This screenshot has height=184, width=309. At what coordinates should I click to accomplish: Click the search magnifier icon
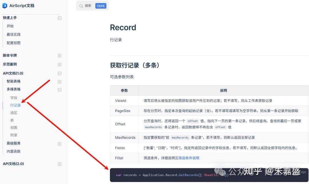(x=81, y=6)
